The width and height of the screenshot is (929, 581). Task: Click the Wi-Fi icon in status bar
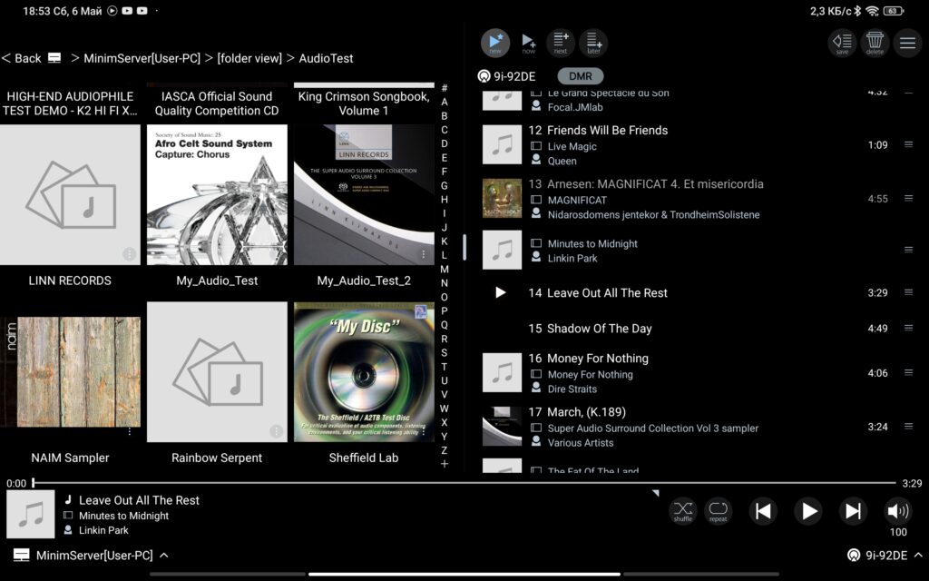pos(872,11)
